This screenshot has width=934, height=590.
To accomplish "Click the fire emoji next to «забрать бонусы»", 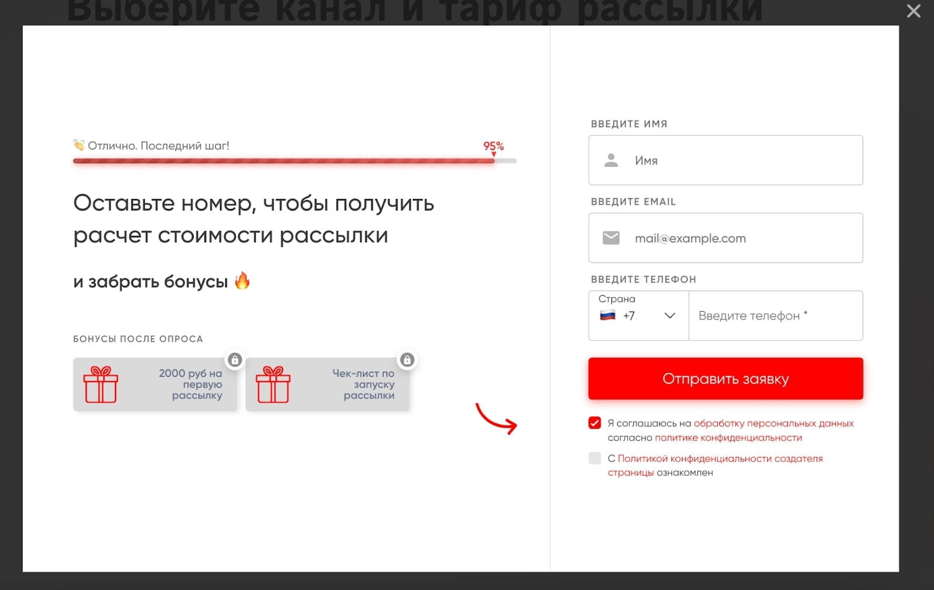I will [x=242, y=281].
